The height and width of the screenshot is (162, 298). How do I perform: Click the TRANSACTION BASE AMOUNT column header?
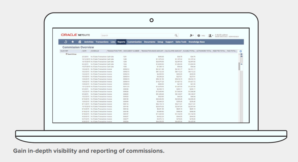pos(152,51)
